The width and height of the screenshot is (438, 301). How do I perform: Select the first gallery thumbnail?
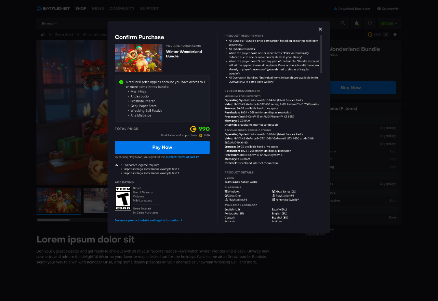pyautogui.click(x=59, y=201)
